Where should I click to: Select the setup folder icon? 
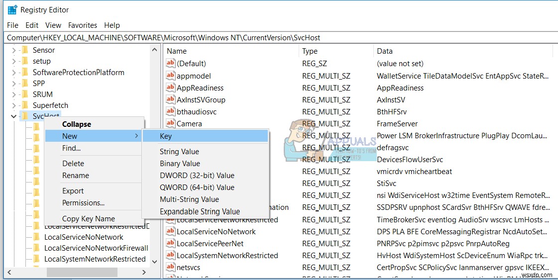coord(25,61)
